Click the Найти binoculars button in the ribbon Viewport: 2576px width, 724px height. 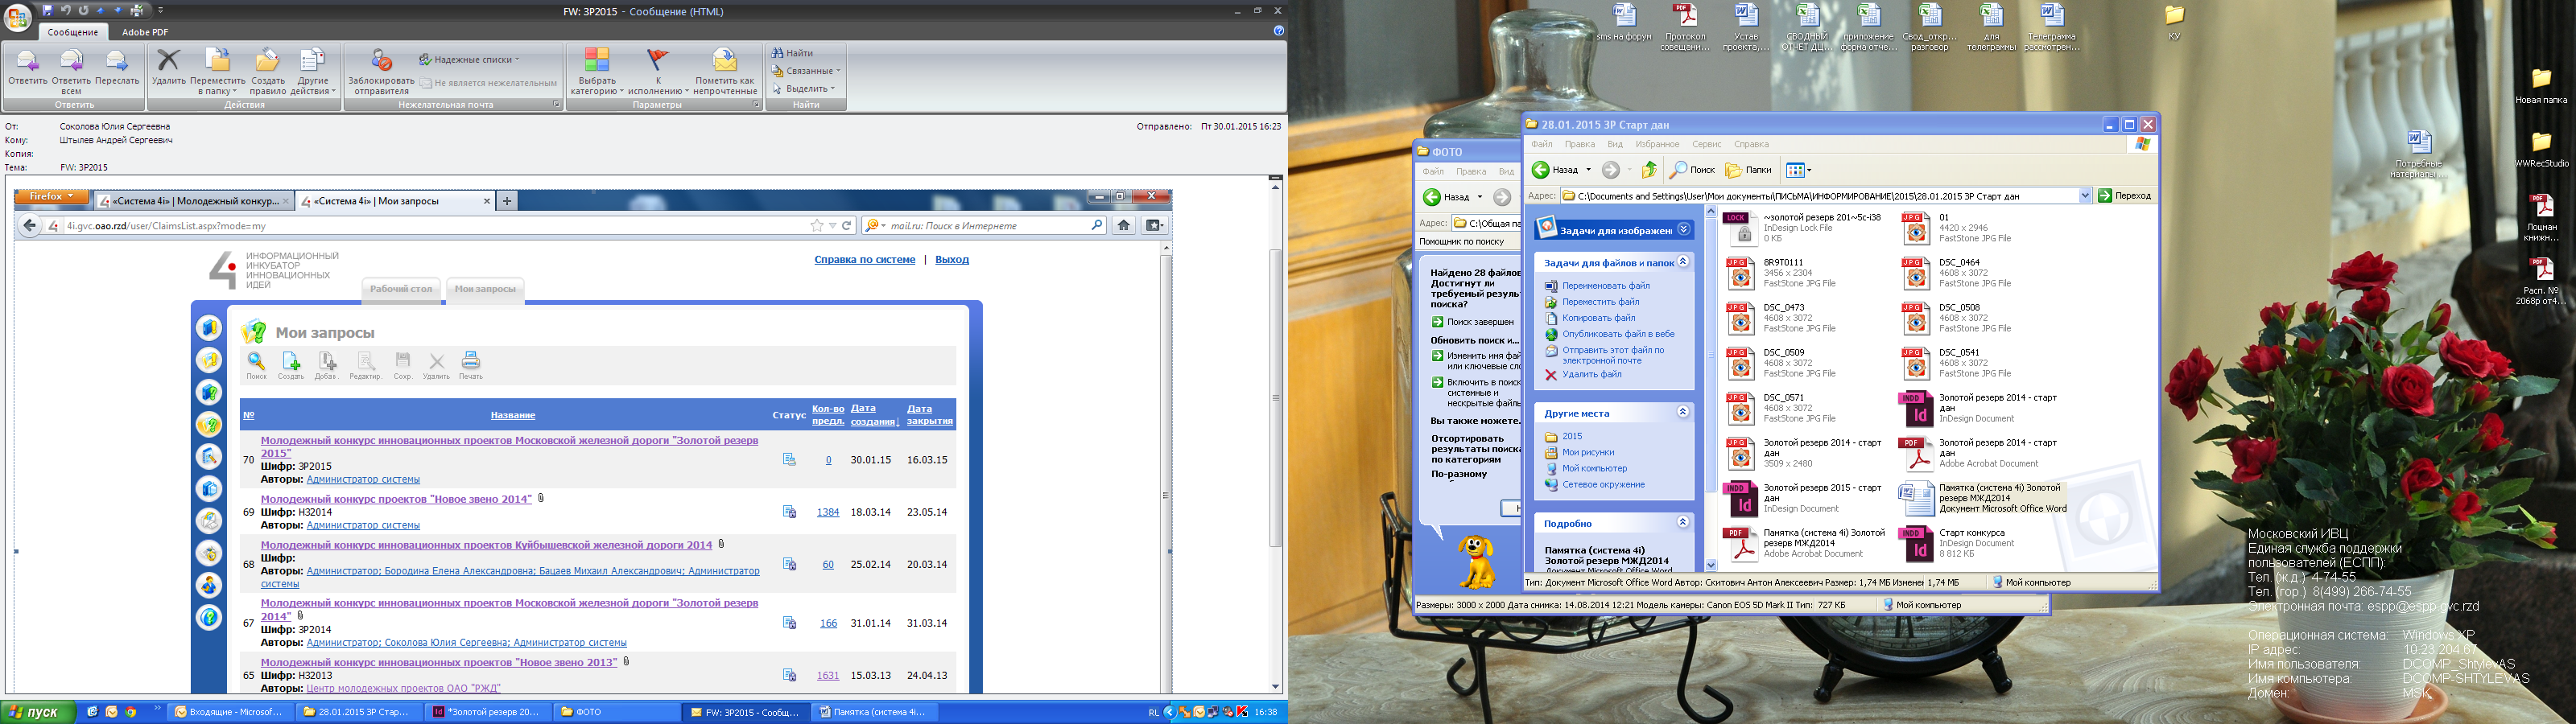[x=793, y=53]
